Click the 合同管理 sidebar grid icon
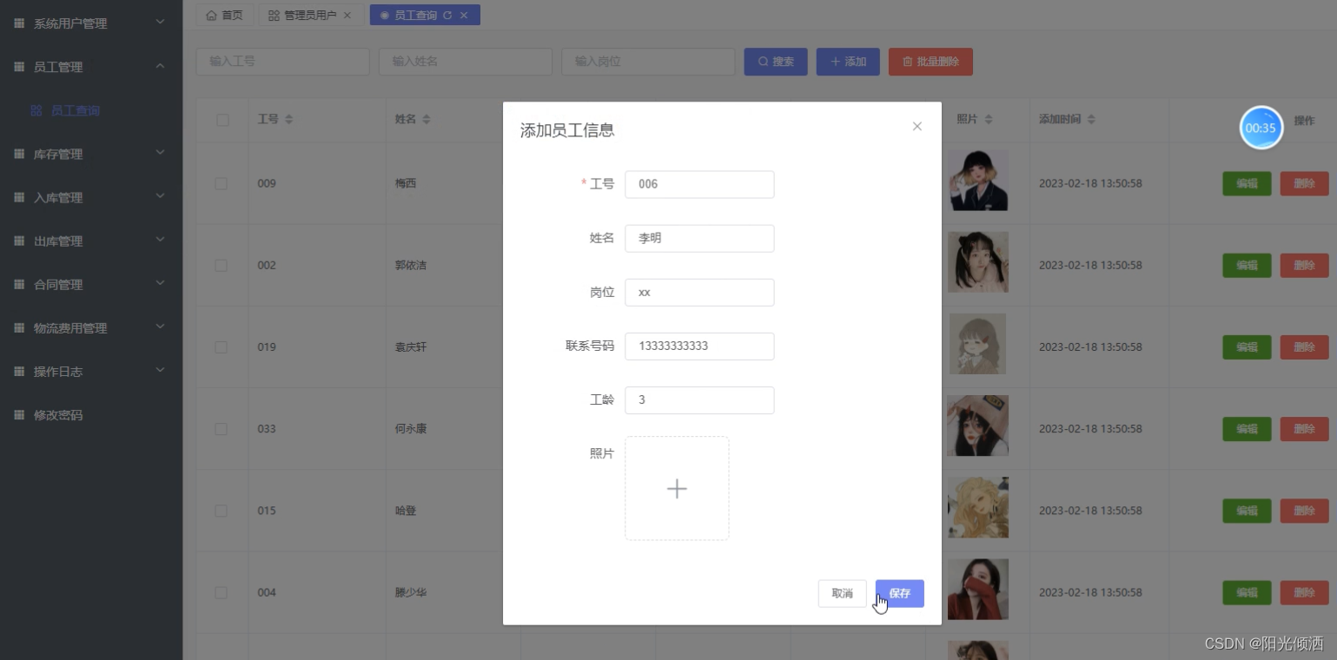This screenshot has width=1337, height=660. [19, 284]
